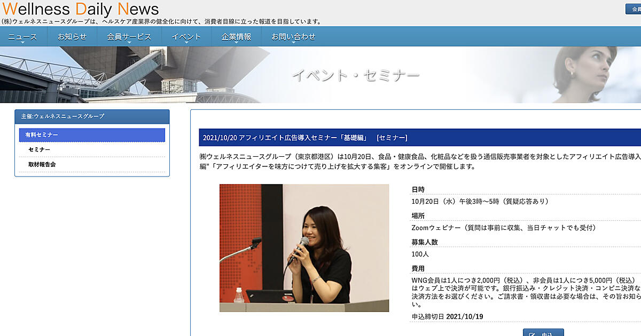Open the 取材報告会 sidebar link

(42, 165)
